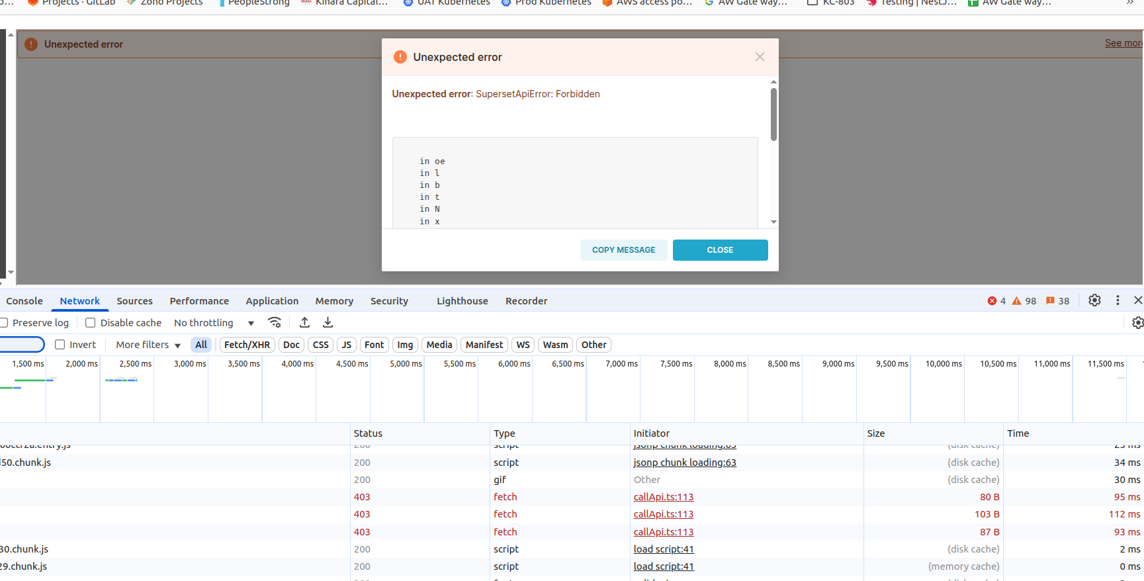
Task: Open the Lighthouse tab
Action: pyautogui.click(x=462, y=301)
